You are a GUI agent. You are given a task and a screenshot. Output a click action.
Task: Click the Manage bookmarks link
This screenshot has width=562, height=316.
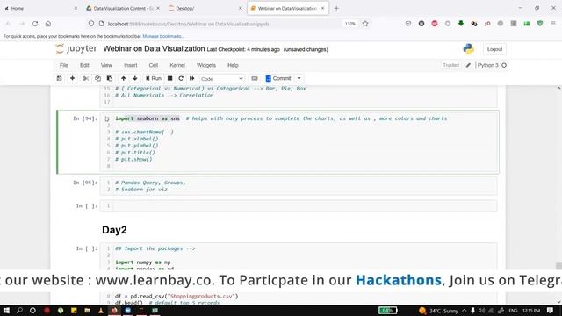coord(163,36)
